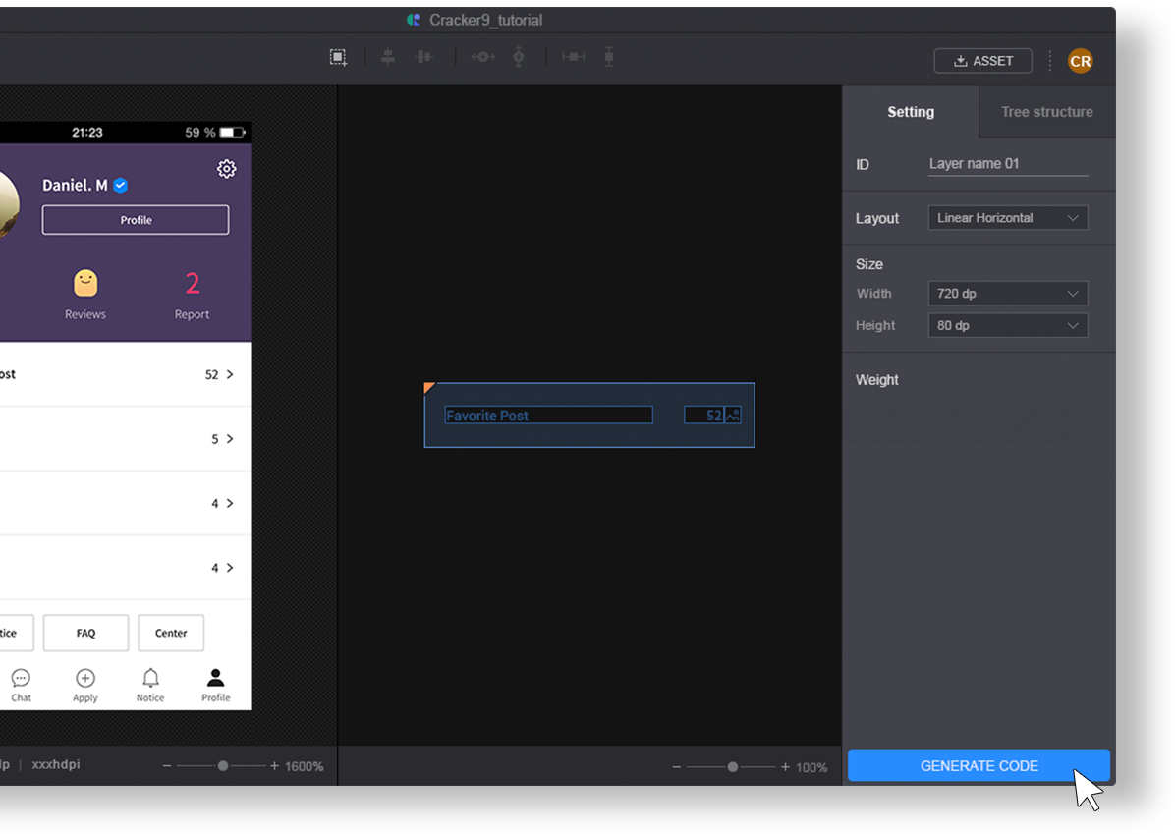Select the Setting tab

point(911,112)
